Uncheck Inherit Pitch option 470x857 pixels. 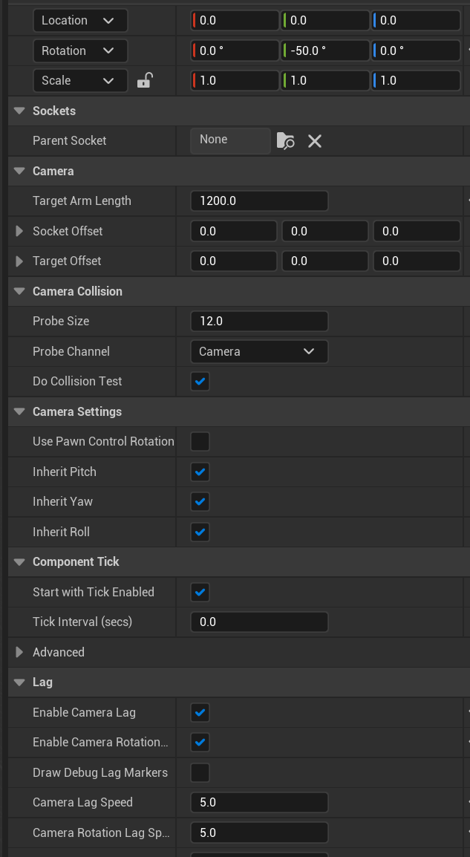pyautogui.click(x=200, y=472)
